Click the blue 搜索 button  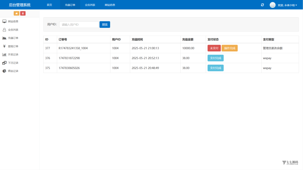coord(105,24)
